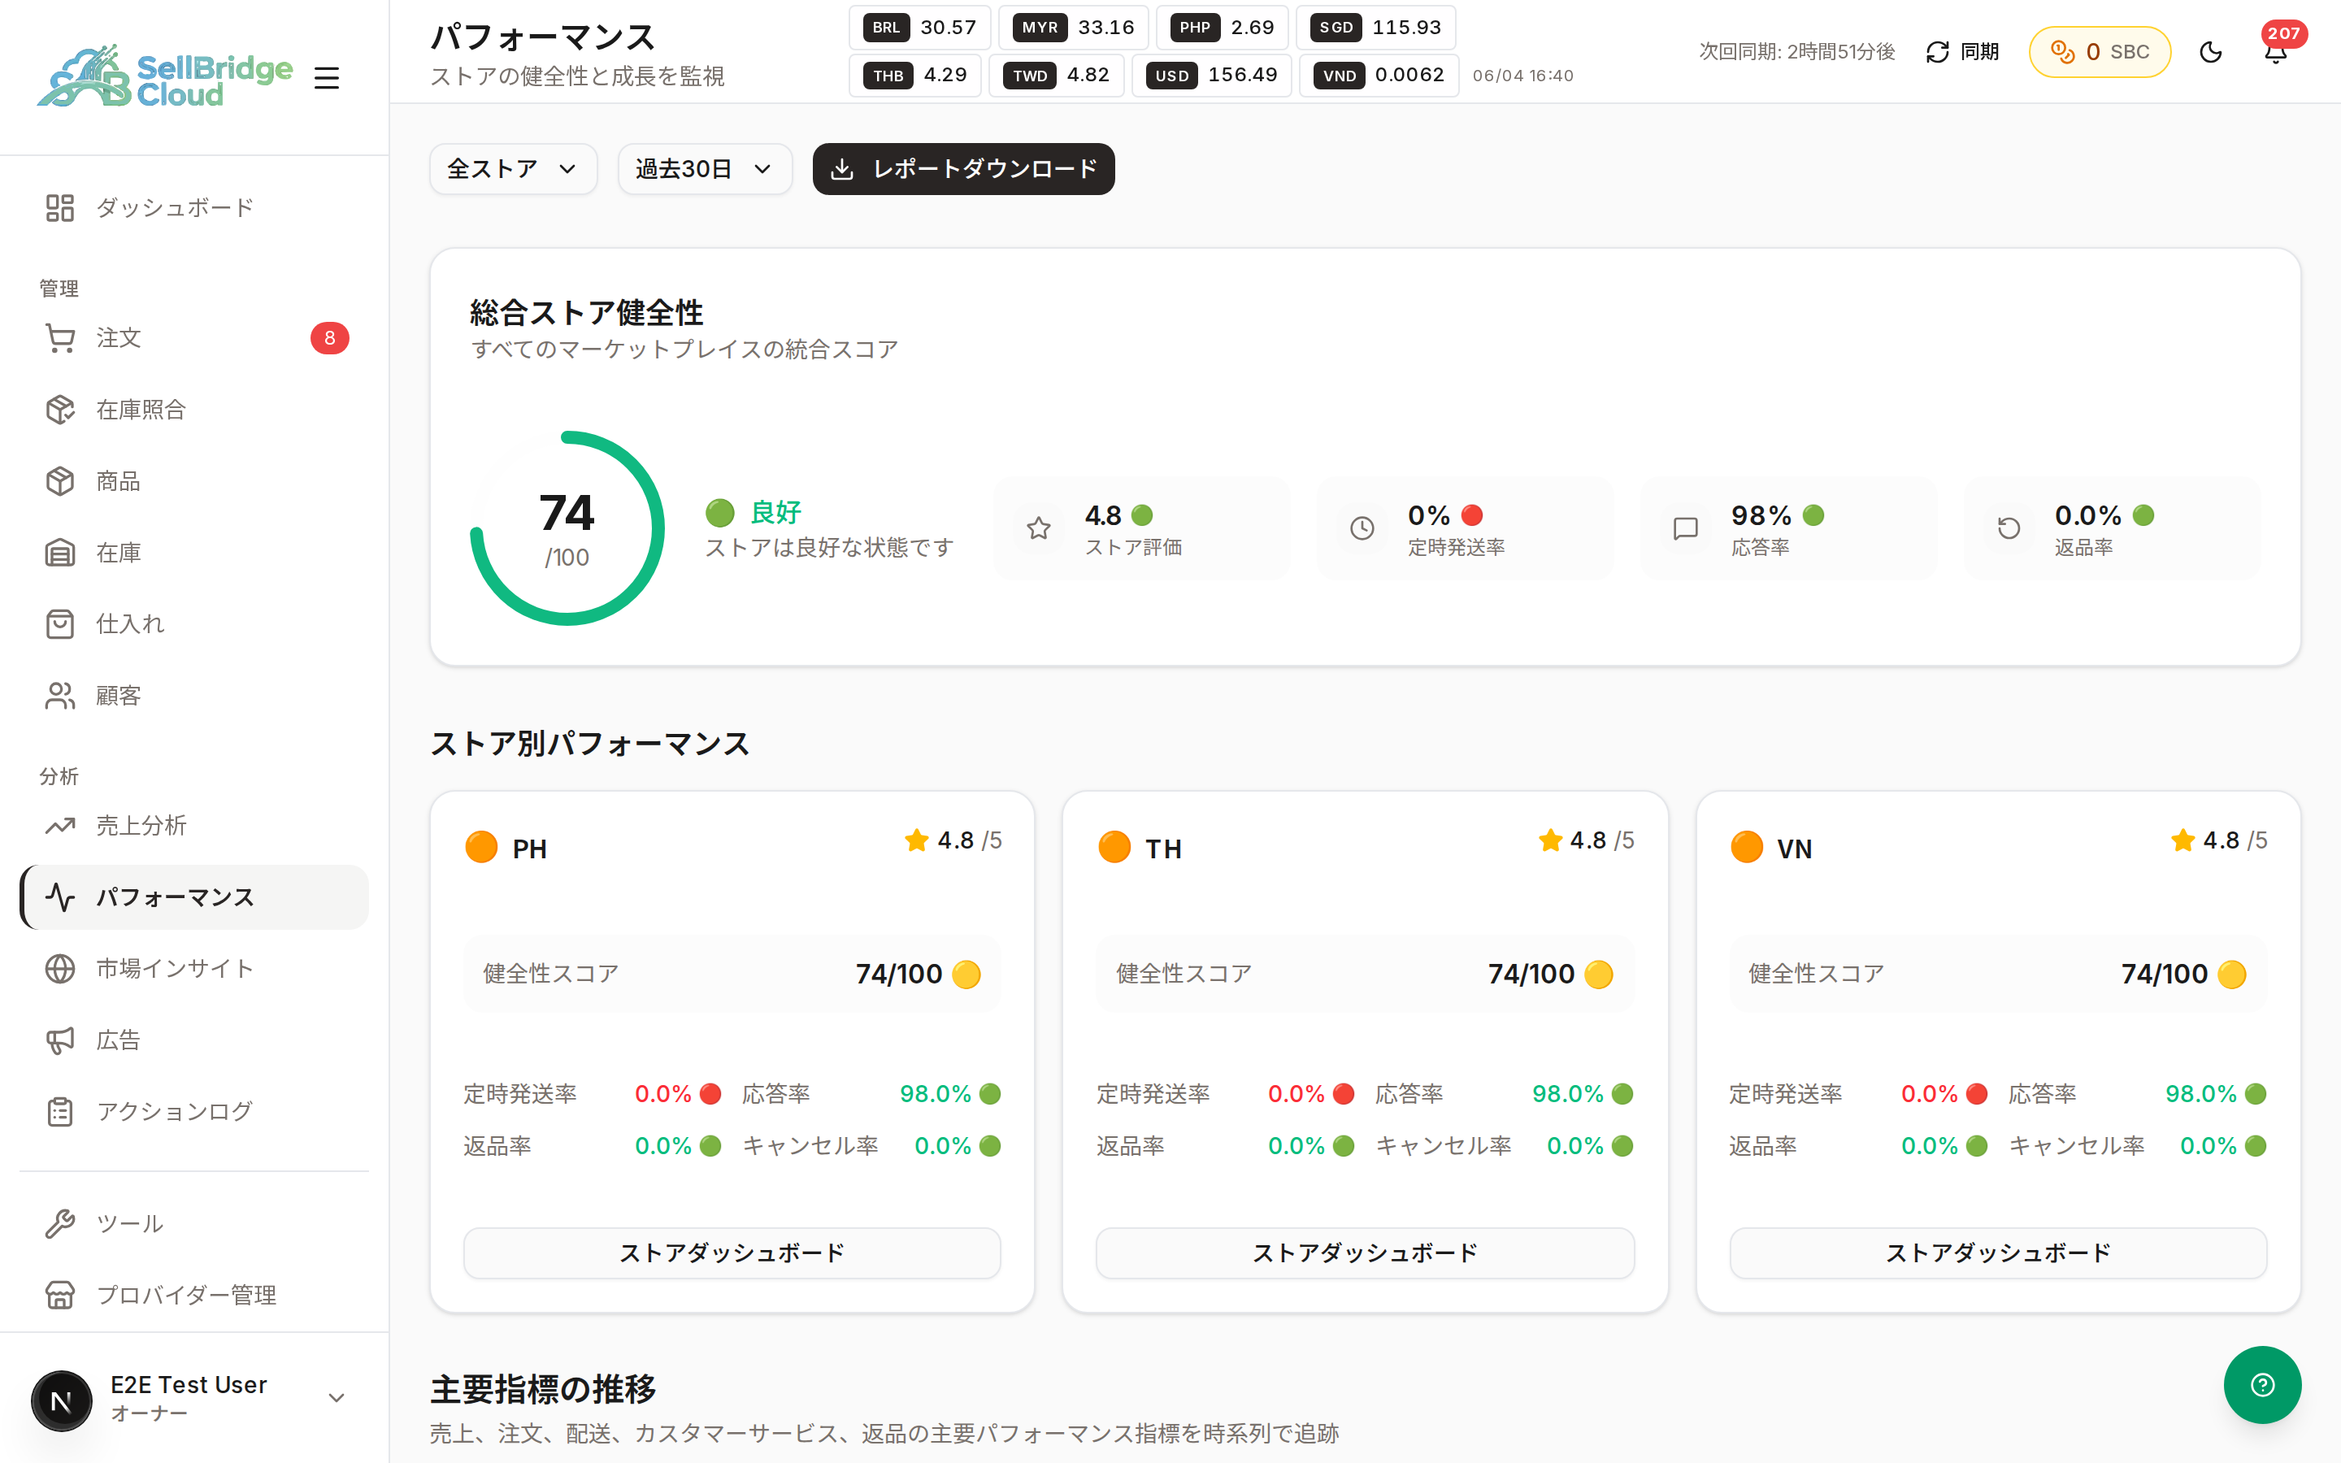This screenshot has width=2341, height=1463.
Task: Click the 主要指標の推移 section heading
Action: coord(543,1390)
